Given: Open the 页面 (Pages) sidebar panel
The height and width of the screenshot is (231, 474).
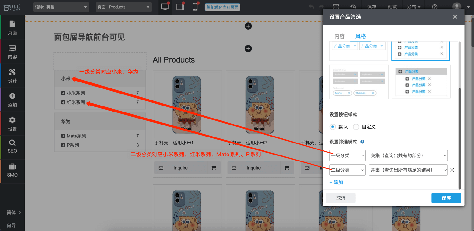Looking at the screenshot, I should [x=12, y=27].
